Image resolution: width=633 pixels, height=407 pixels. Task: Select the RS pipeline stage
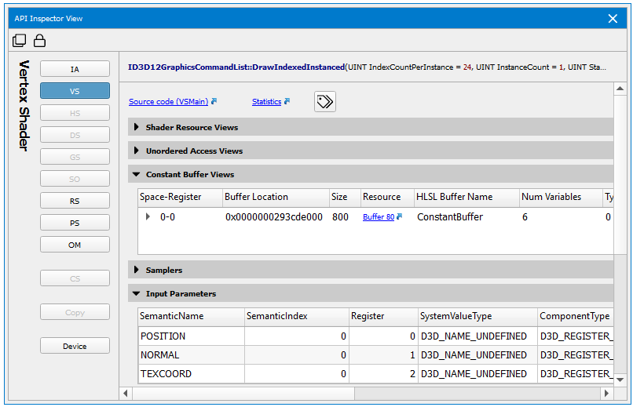75,202
